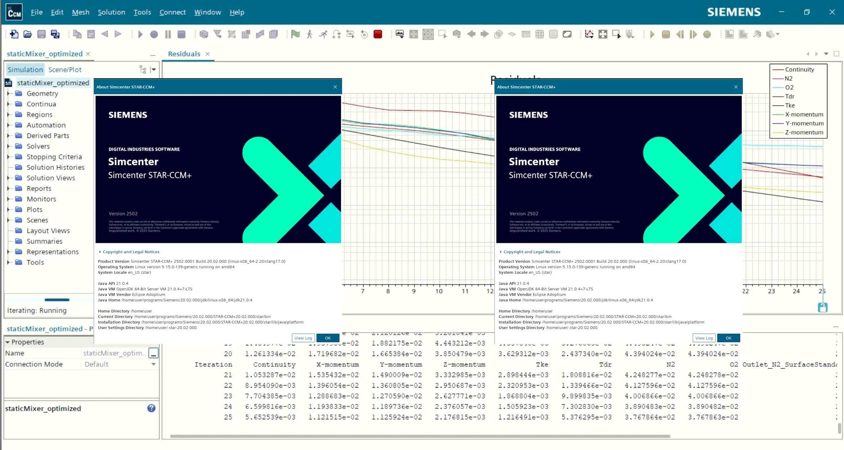Click the plot data fit icon
Screen dimensions: 844x450
tap(589, 34)
